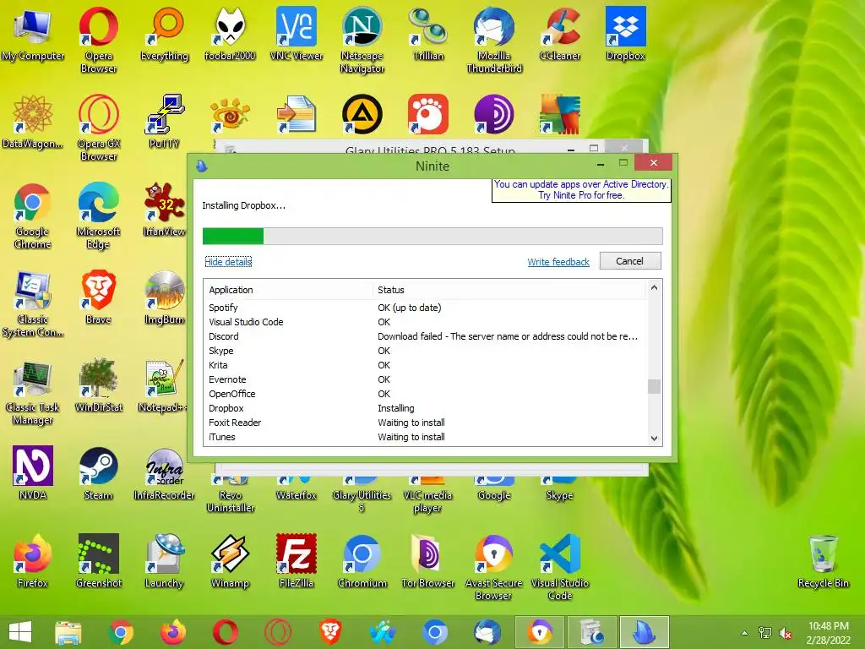The height and width of the screenshot is (649, 865).
Task: Open the Write feedback link
Action: click(558, 262)
